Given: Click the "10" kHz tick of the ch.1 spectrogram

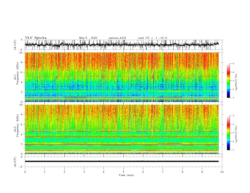Looking at the screenshot, I should pyautogui.click(x=21, y=53).
